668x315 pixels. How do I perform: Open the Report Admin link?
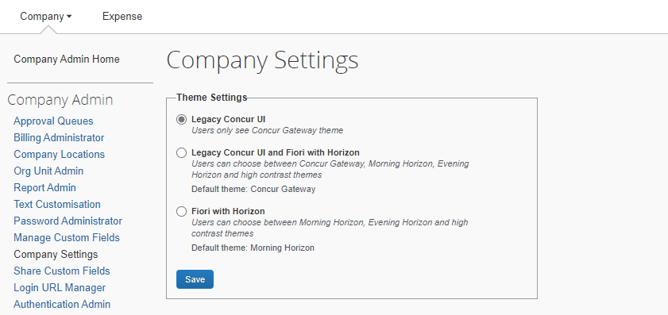pyautogui.click(x=44, y=187)
